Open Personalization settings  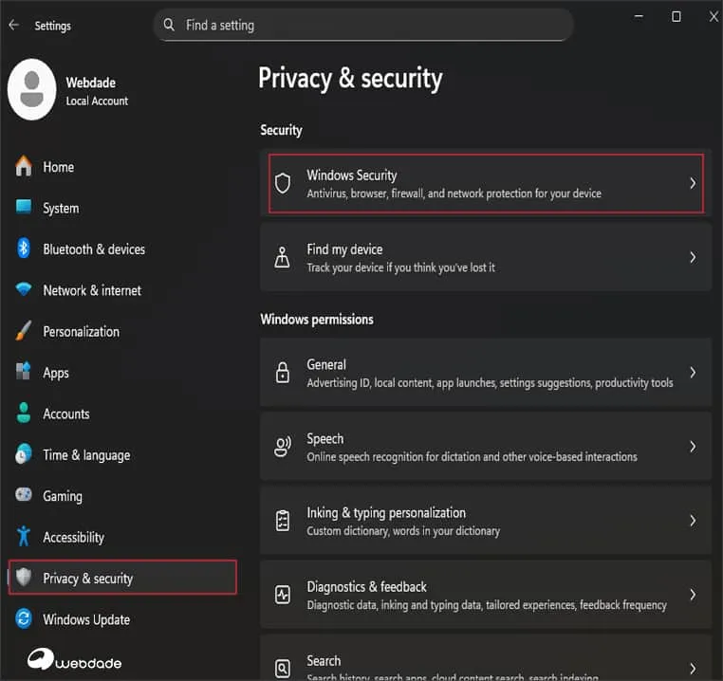click(x=122, y=332)
